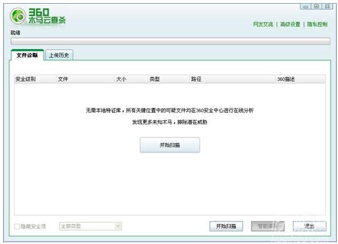This screenshot has width=338, height=244.
Task: Switch to the 上传历史 tab
Action: tap(59, 55)
